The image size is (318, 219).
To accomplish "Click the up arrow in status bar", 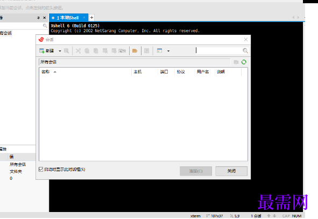I will (x=269, y=216).
